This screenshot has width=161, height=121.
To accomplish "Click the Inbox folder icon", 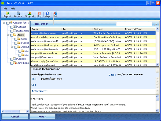I will (x=15, y=35).
